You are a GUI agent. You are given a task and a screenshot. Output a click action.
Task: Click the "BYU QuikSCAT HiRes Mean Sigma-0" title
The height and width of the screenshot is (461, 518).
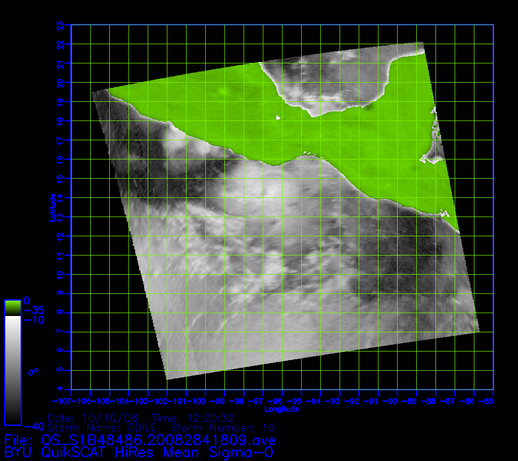click(139, 452)
